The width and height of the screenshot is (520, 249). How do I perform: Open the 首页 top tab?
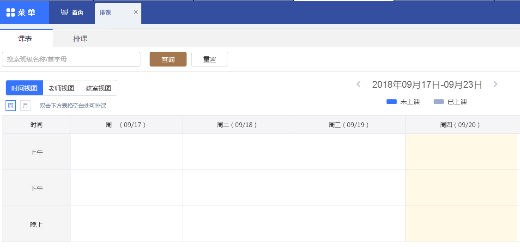coord(73,12)
